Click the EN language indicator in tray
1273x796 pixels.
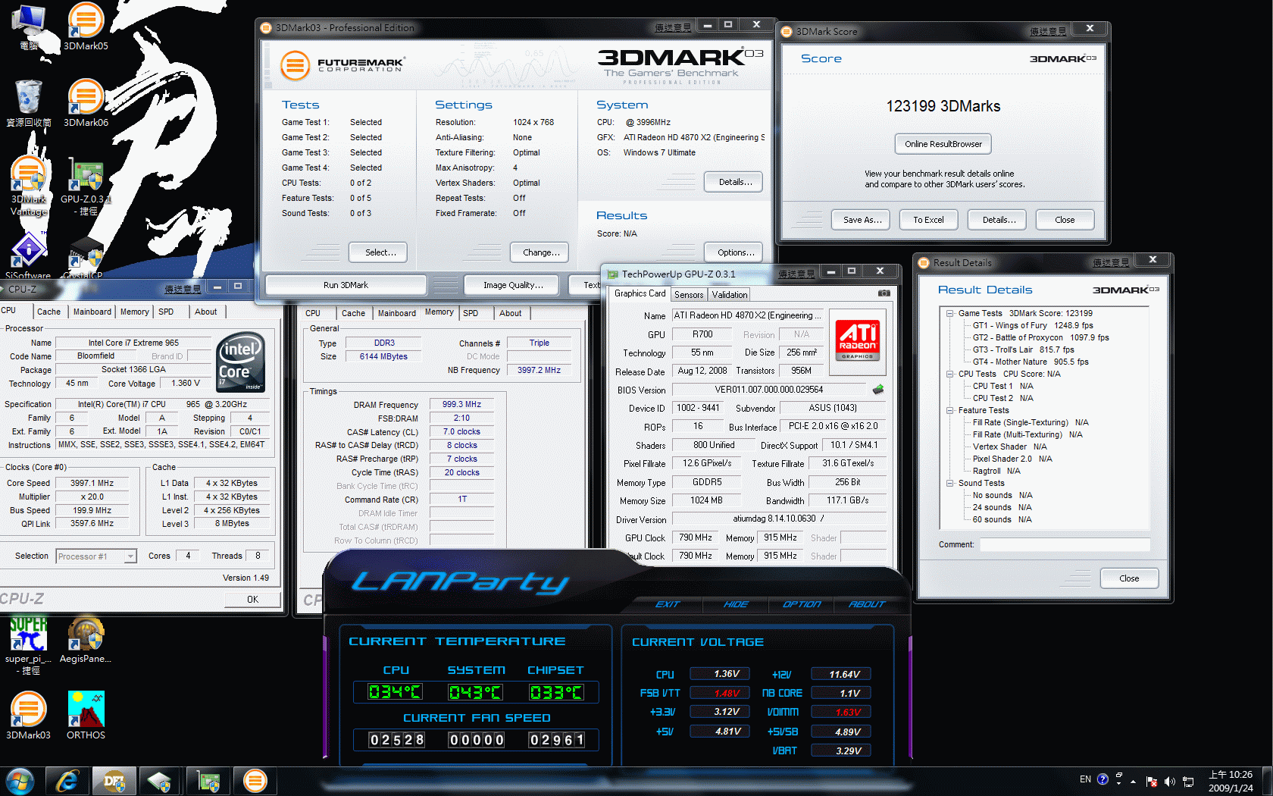click(x=1085, y=779)
